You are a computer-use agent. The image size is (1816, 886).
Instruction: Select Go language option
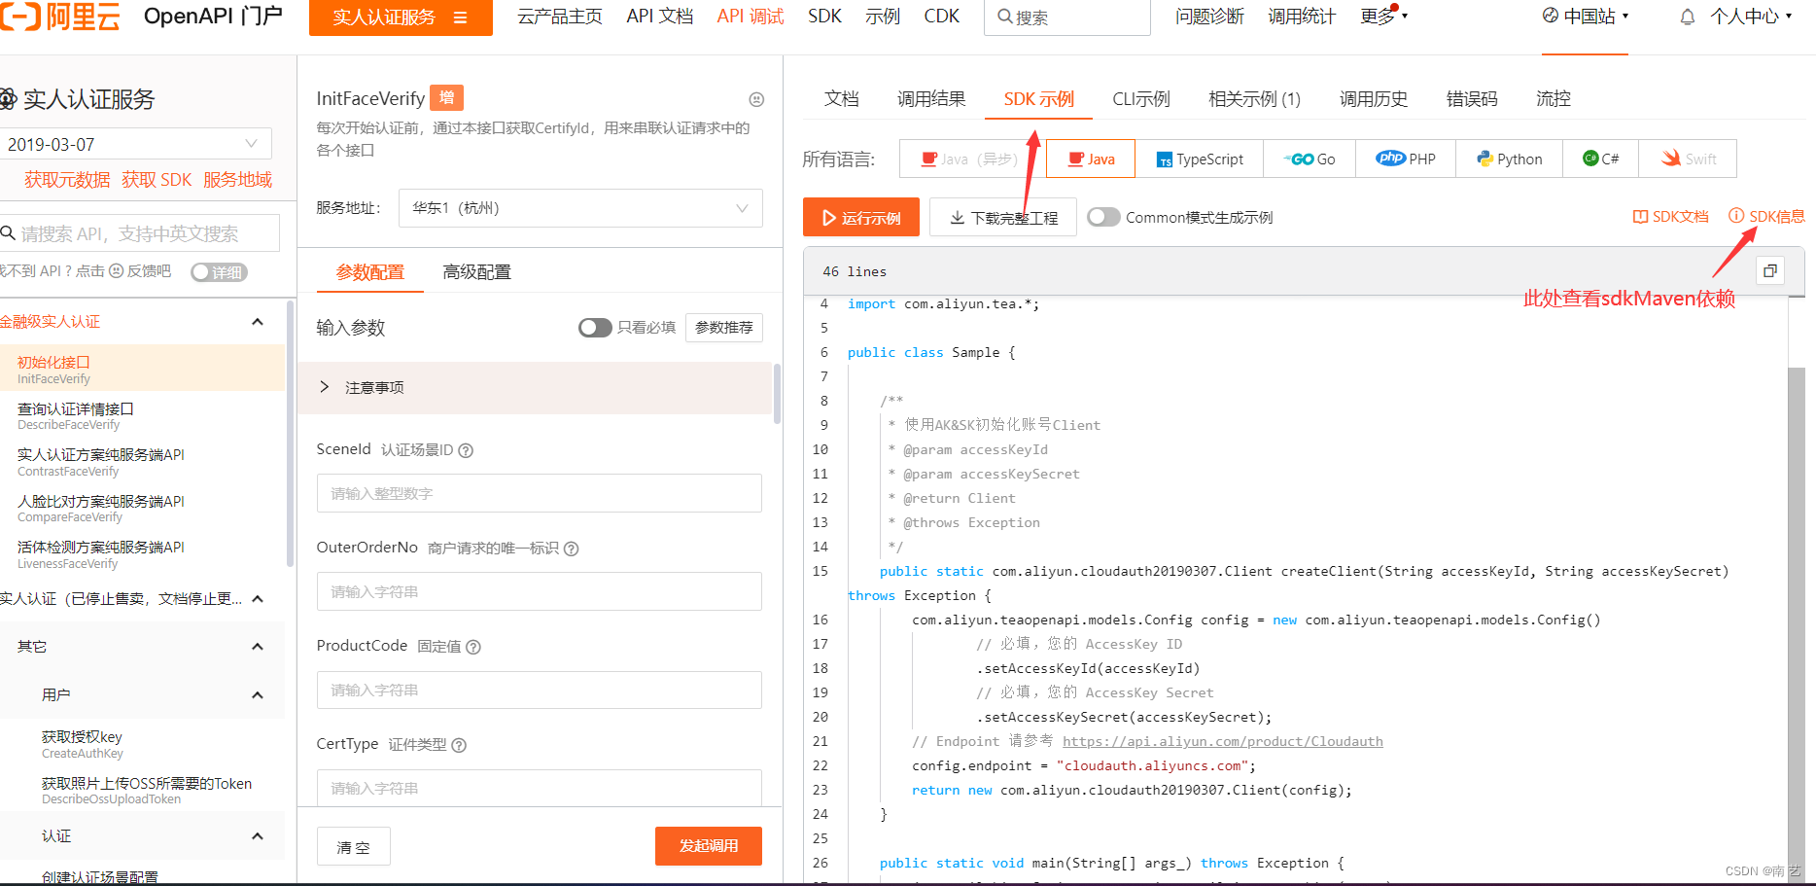click(1309, 159)
